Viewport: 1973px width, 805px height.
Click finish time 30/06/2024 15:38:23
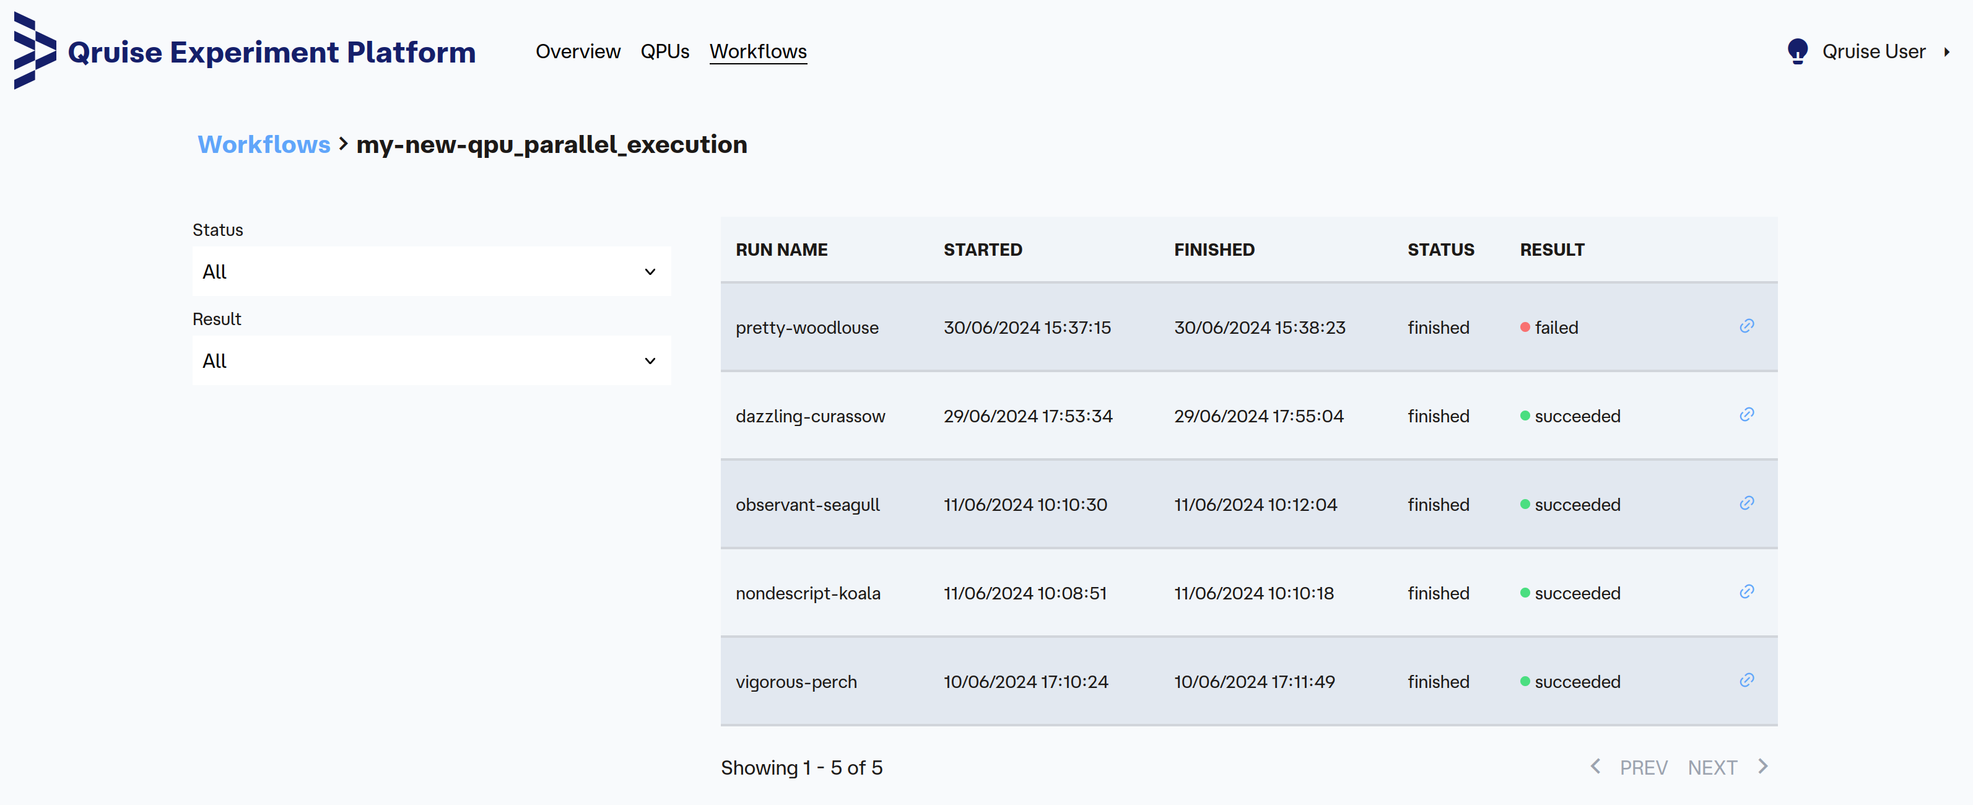(1259, 328)
